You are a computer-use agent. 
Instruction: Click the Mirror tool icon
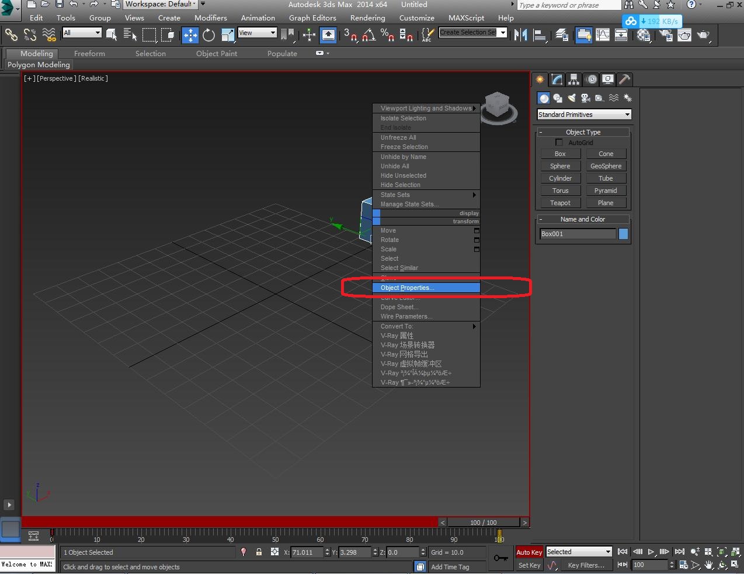[x=520, y=35]
